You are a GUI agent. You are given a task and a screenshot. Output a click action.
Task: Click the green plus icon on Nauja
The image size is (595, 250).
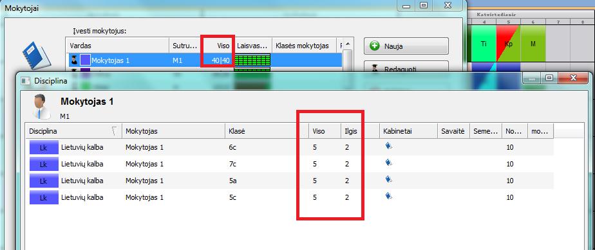tap(375, 46)
